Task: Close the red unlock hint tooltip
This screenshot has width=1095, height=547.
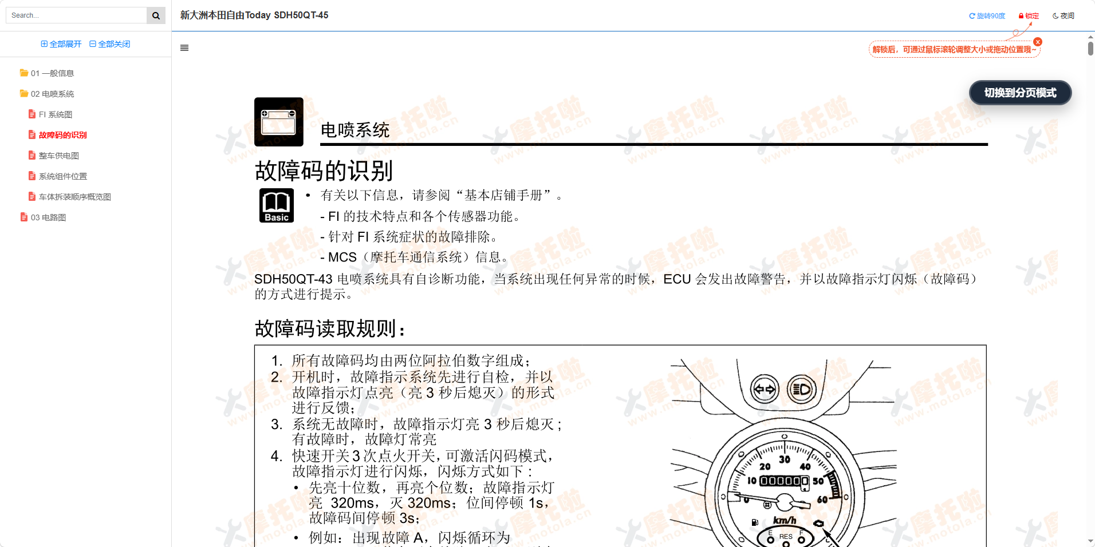Action: [1038, 42]
